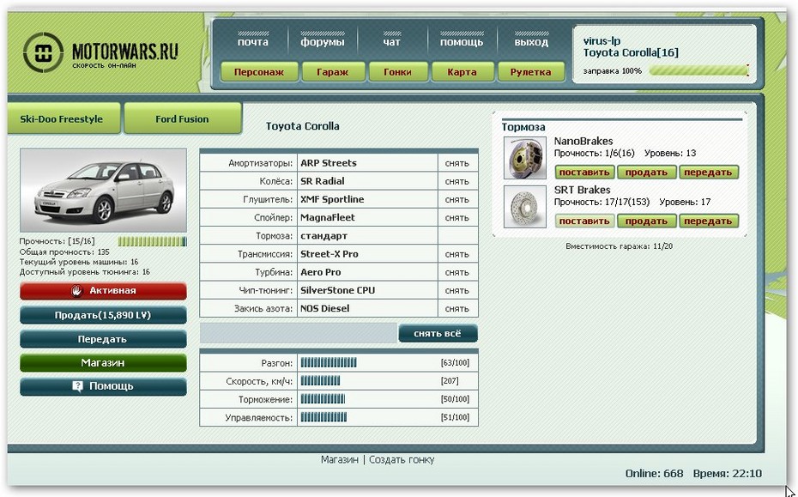Click the Motorwars.ru logo icon
The width and height of the screenshot is (798, 497).
[x=43, y=52]
